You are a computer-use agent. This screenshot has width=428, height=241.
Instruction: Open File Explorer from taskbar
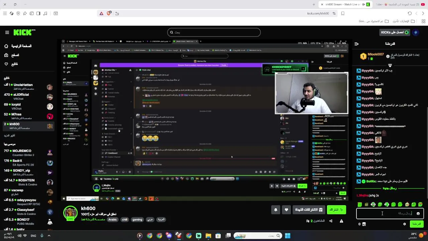pos(208,236)
